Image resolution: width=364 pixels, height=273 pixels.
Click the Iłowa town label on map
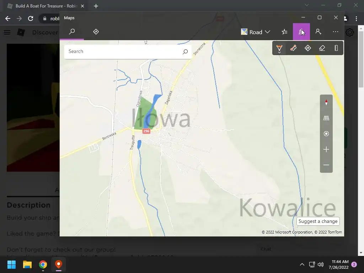coord(161,118)
